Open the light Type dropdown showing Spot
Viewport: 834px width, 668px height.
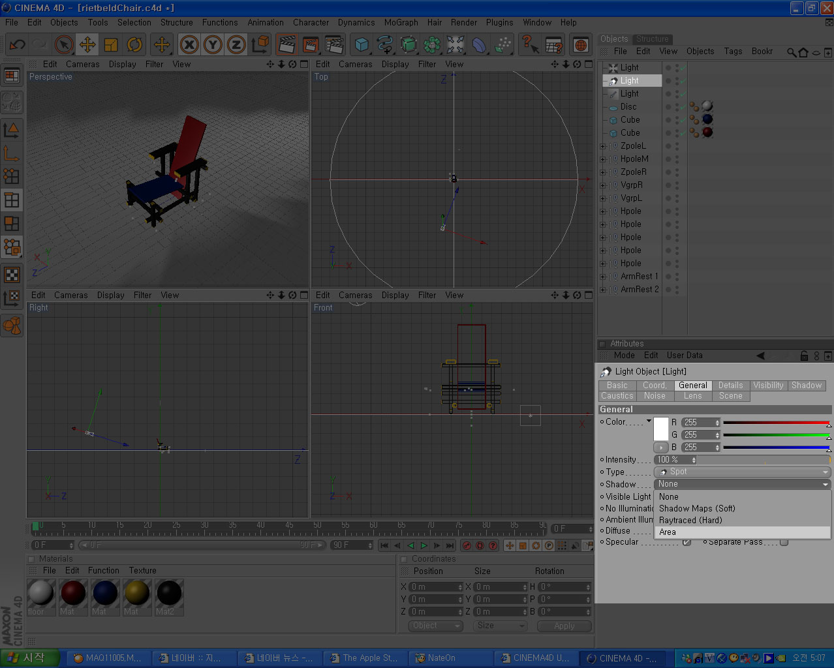(x=742, y=472)
